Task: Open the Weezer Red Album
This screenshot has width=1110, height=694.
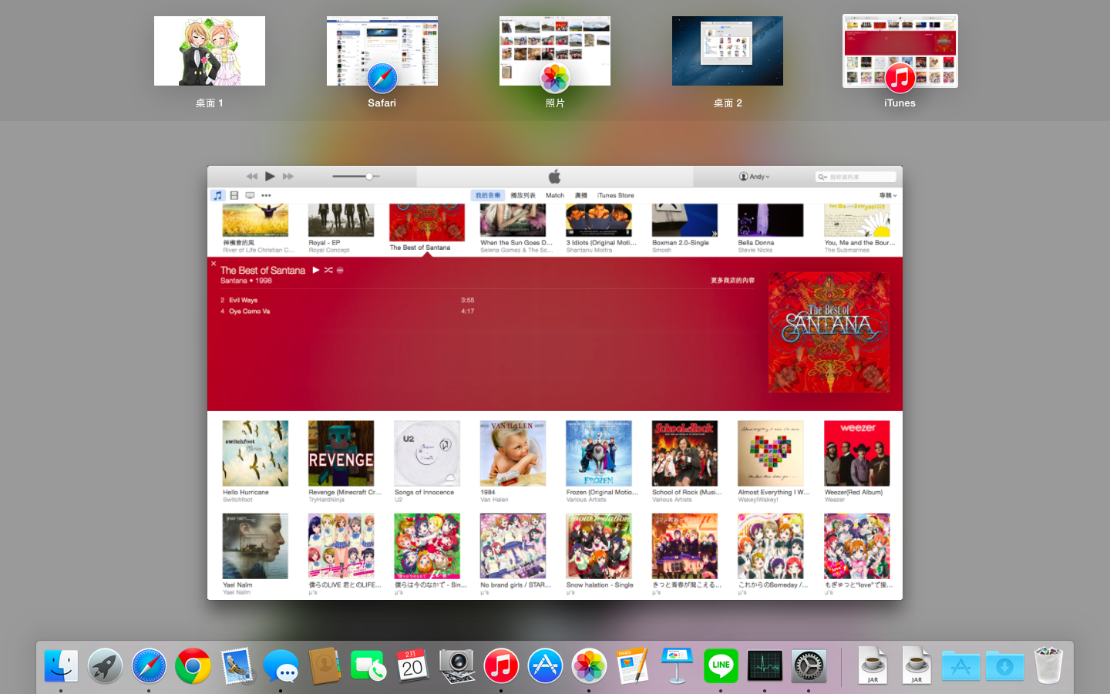Action: [856, 453]
